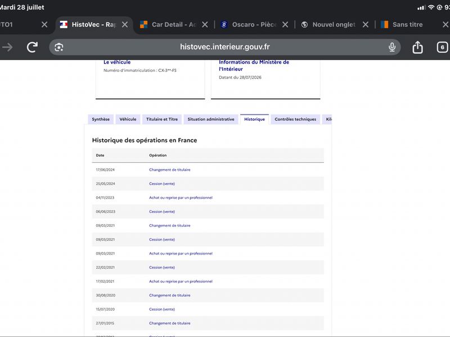Tap the HistoVec tab French flag favicon

click(64, 25)
